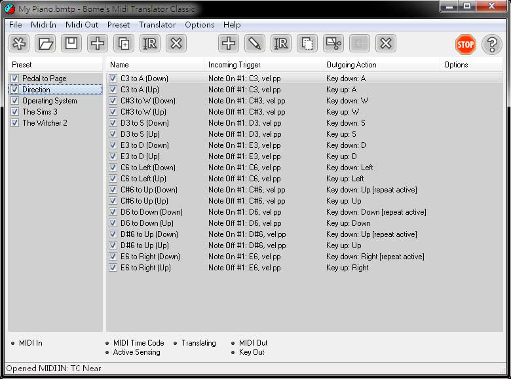Save the project with the floppy disk icon
The image size is (511, 379).
click(x=71, y=43)
